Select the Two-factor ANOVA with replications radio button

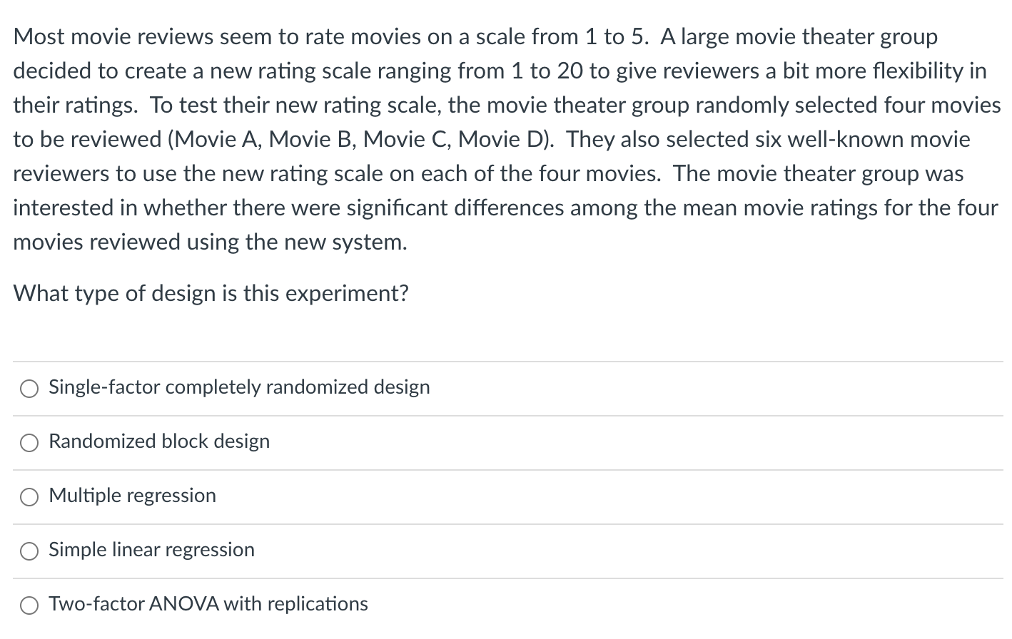point(29,605)
